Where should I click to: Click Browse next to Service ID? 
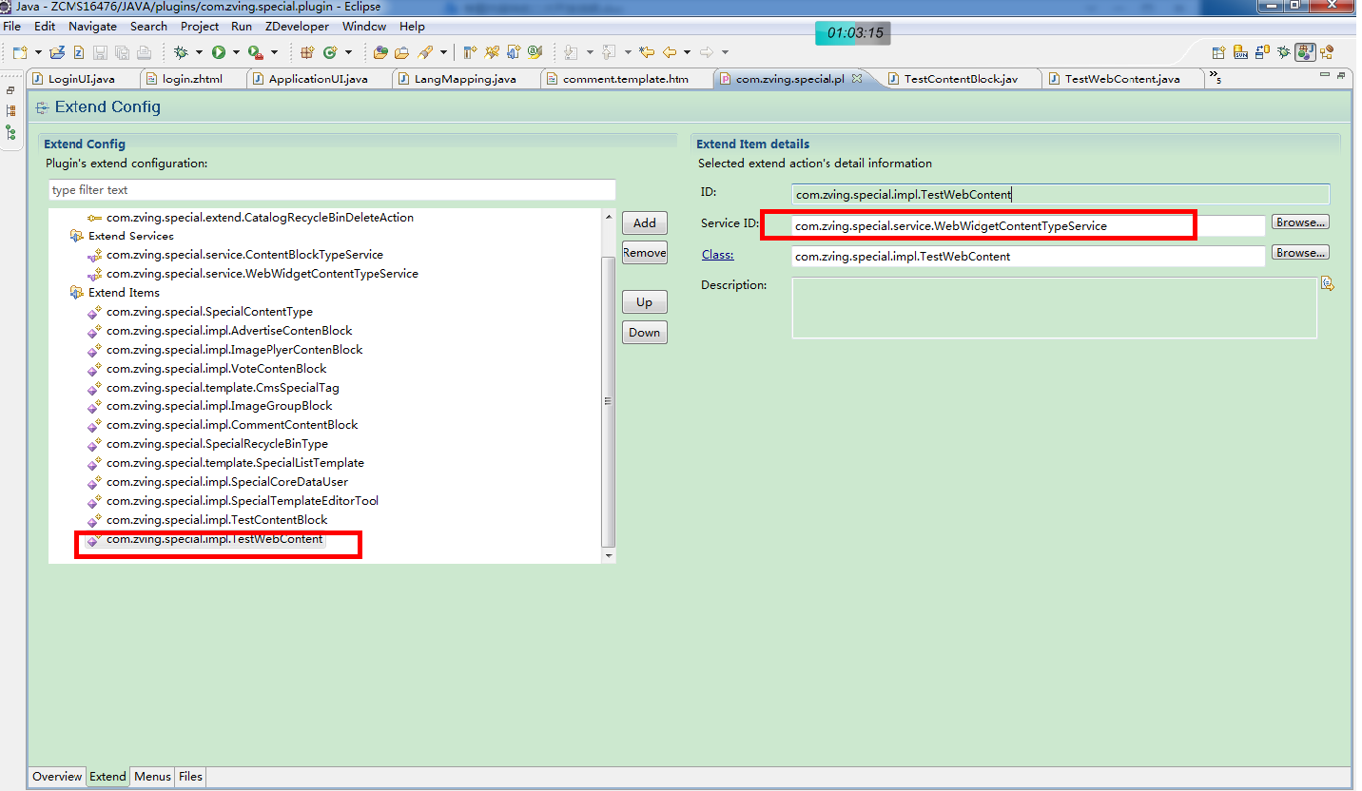pyautogui.click(x=1299, y=222)
